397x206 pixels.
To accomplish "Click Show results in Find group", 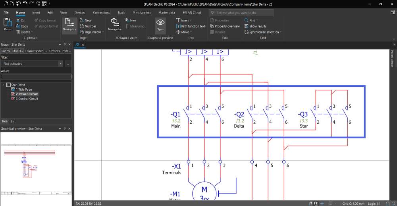I will (x=255, y=26).
